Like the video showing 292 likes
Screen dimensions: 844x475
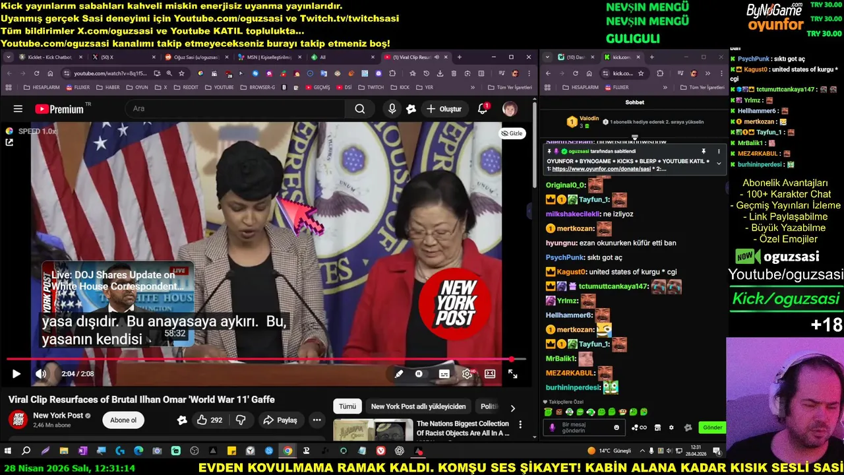coord(210,420)
